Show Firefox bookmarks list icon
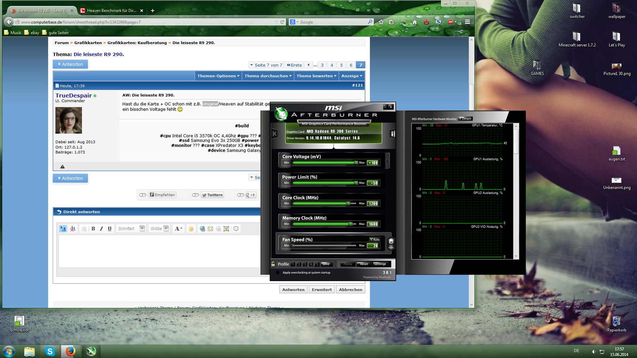This screenshot has height=358, width=637. 391,22
